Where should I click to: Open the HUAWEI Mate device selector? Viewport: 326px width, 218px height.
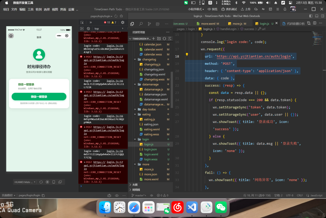25,182
